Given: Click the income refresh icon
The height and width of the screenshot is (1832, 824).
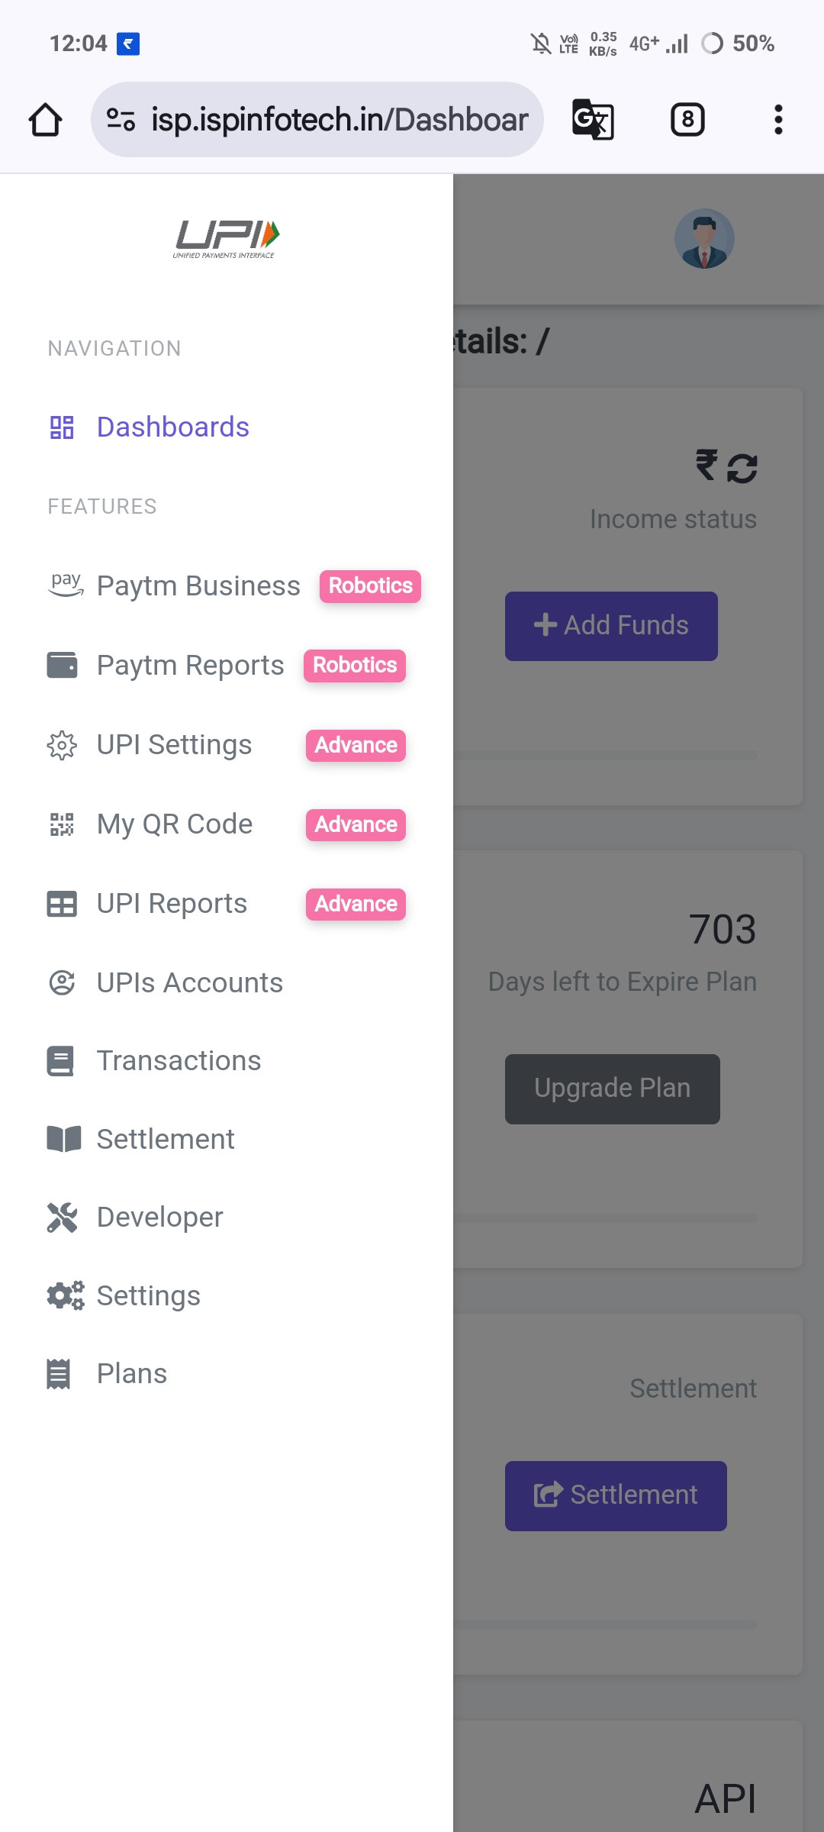Looking at the screenshot, I should 742,468.
